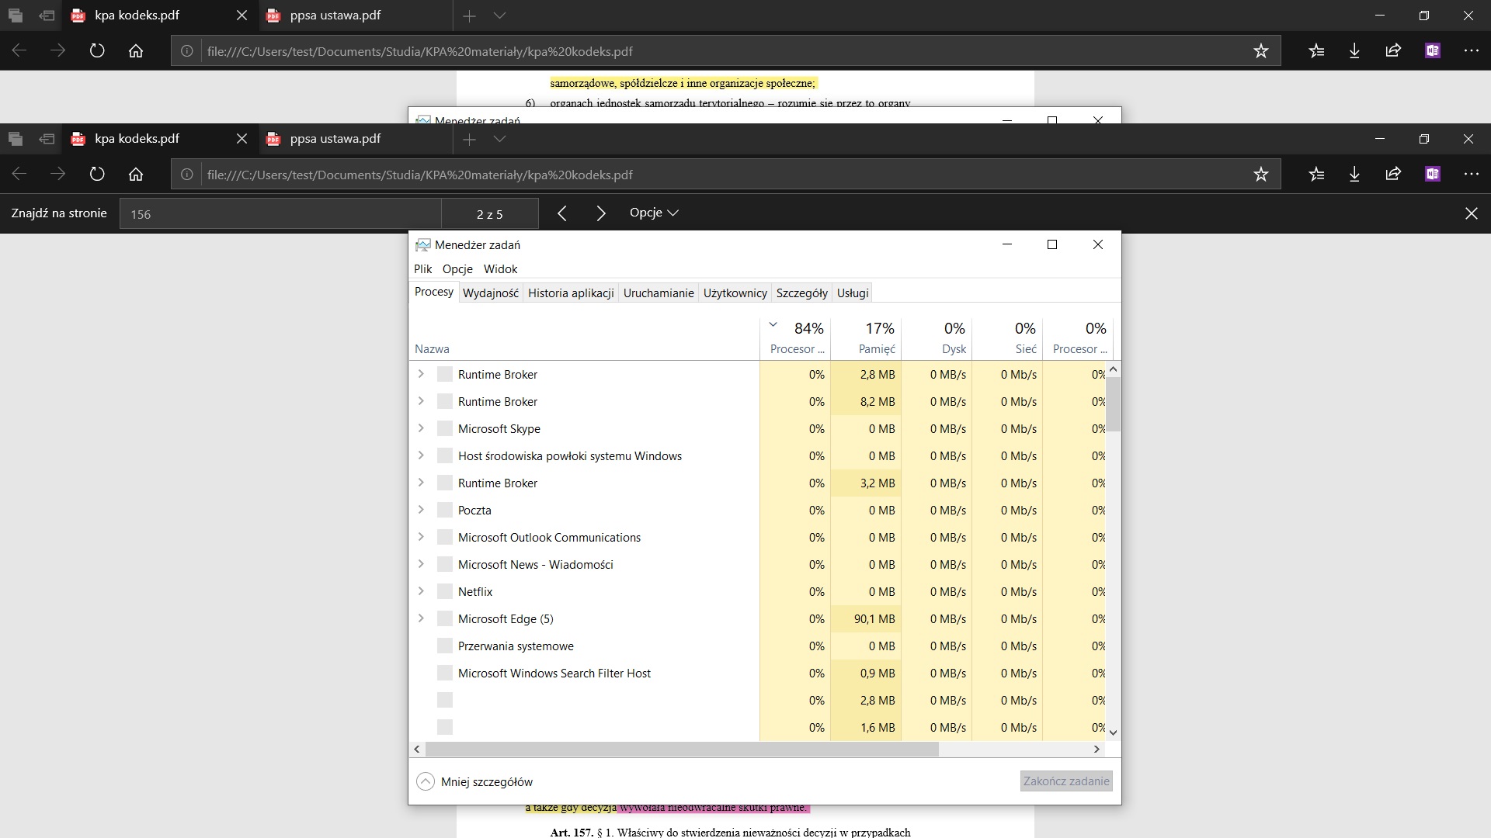Click the find text field containing 156
1491x838 pixels.
(280, 214)
